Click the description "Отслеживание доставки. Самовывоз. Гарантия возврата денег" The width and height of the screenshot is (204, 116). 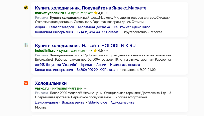coord(83,22)
